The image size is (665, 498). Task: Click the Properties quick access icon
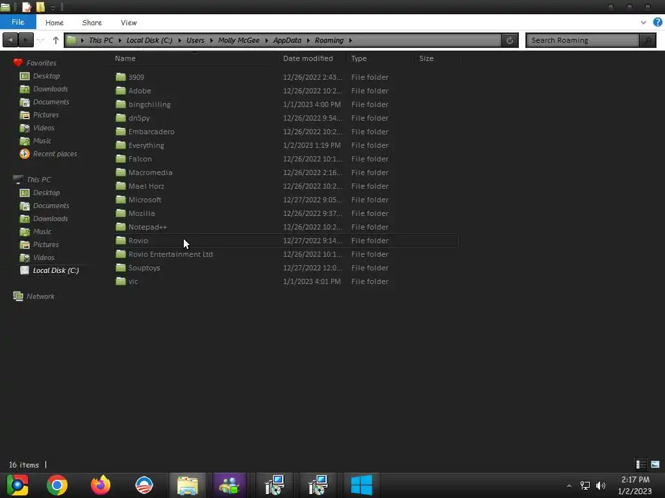click(x=27, y=7)
